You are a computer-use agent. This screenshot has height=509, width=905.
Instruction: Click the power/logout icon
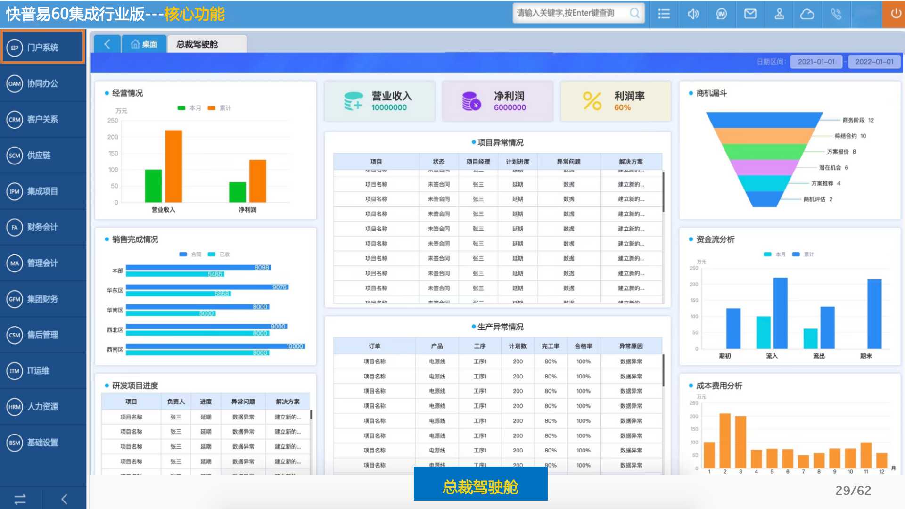tap(896, 14)
